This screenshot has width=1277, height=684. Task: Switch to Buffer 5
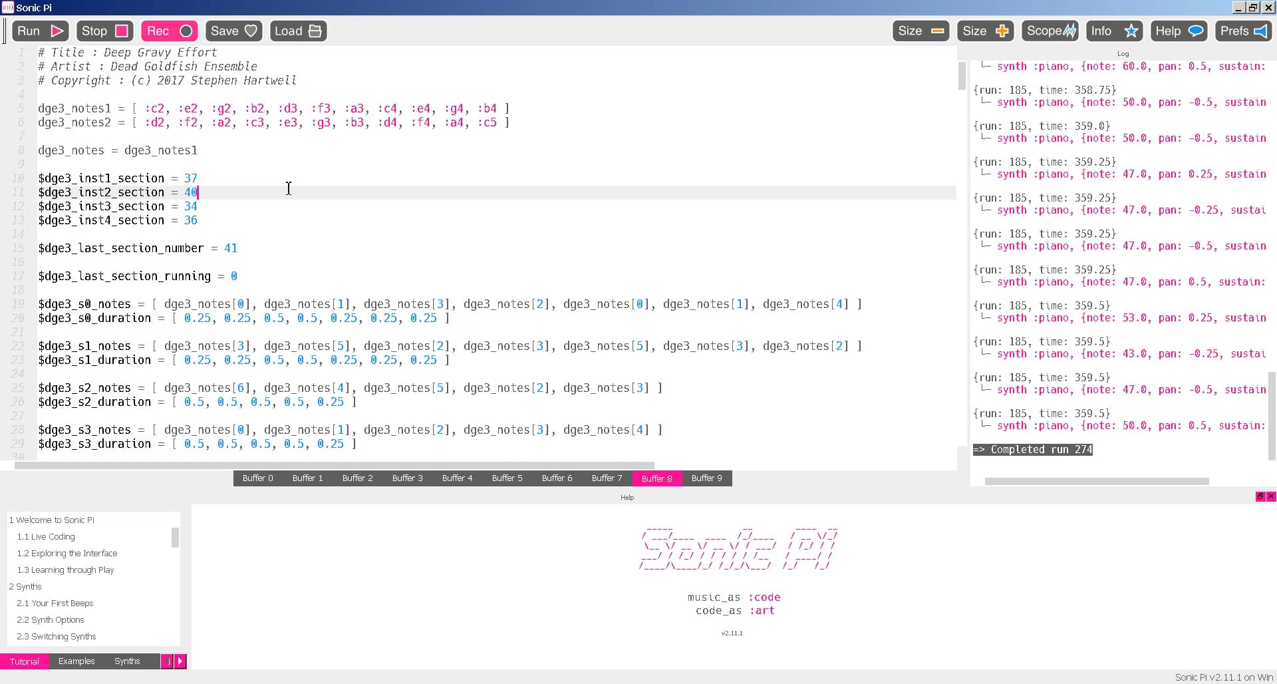pos(507,478)
